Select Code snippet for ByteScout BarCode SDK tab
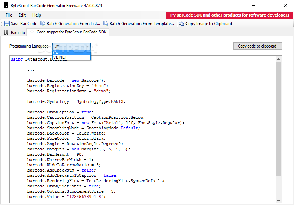The height and width of the screenshot is (205, 294). tap(68, 32)
